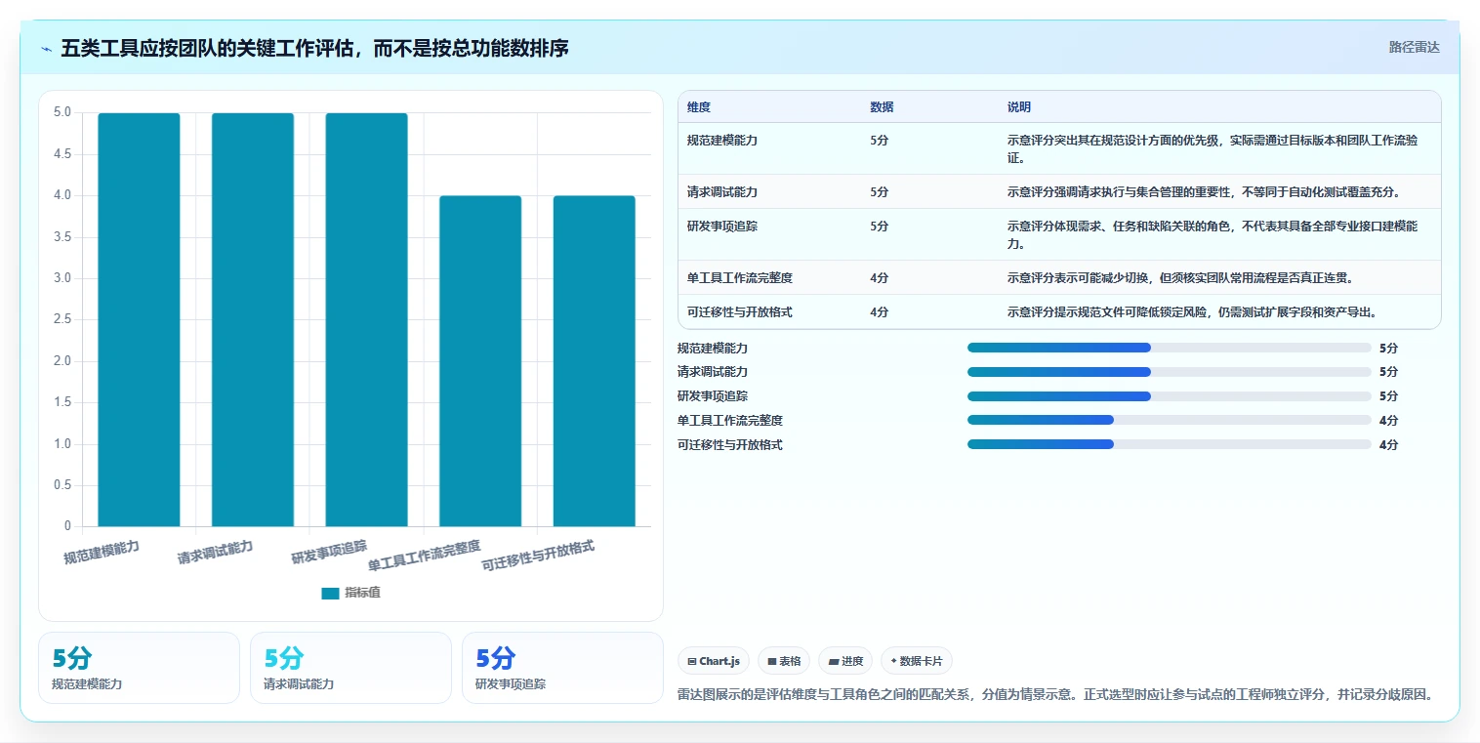Click the 2.5 y-axis tick label

[x=62, y=319]
